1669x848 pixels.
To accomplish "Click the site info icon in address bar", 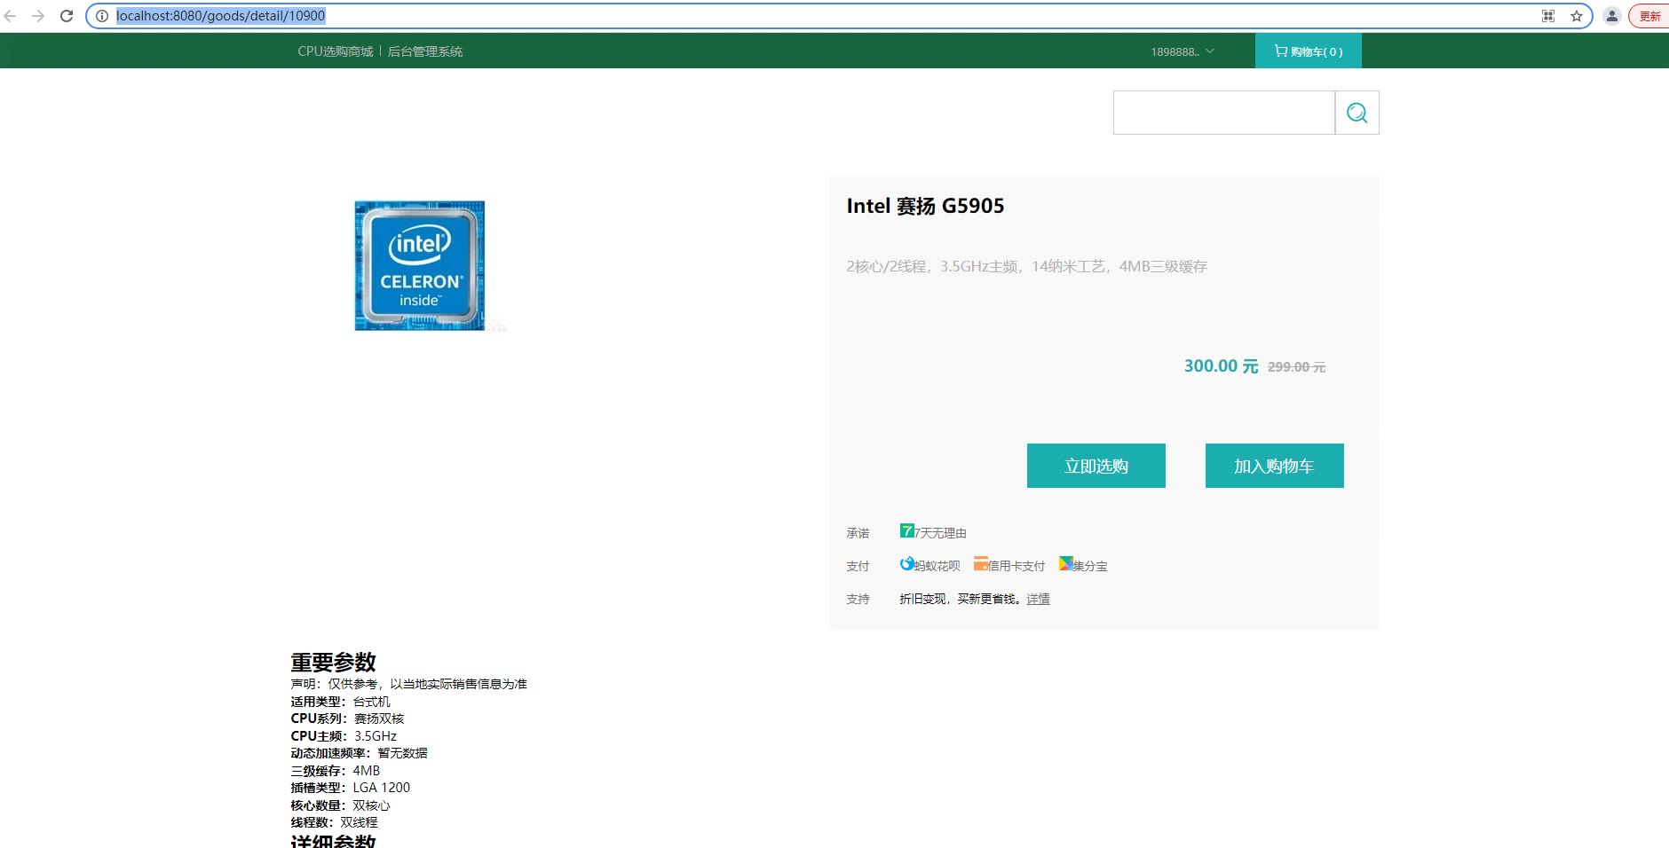I will (x=102, y=16).
